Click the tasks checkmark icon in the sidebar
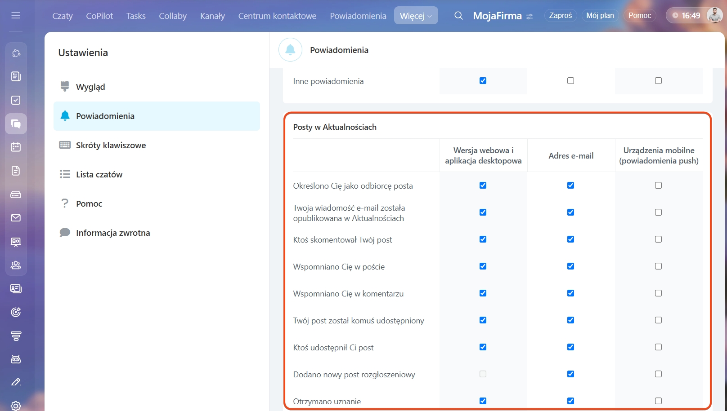 16,100
